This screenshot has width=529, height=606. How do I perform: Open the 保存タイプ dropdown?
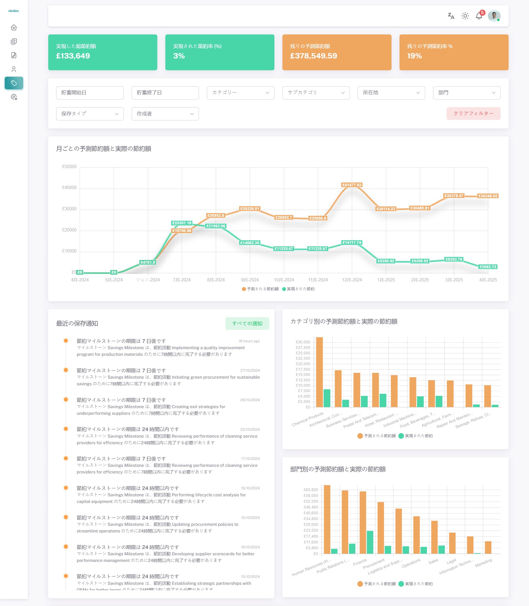[90, 114]
